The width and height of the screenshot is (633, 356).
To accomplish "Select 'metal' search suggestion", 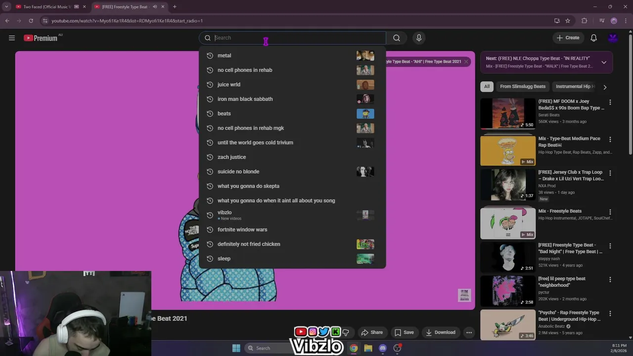I will click(x=292, y=55).
